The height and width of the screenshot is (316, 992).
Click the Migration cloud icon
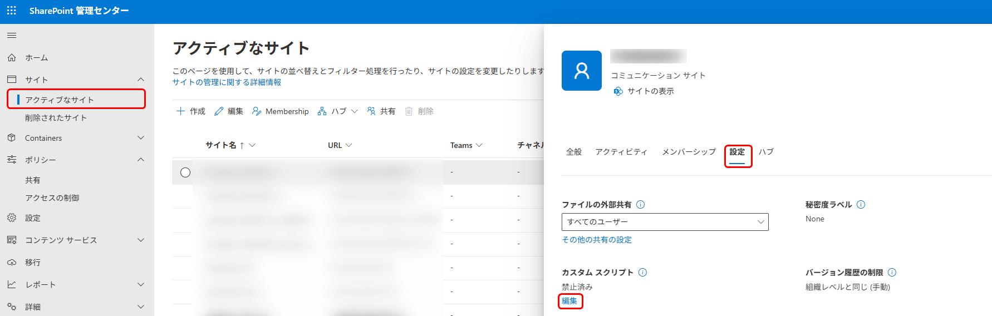(x=12, y=262)
